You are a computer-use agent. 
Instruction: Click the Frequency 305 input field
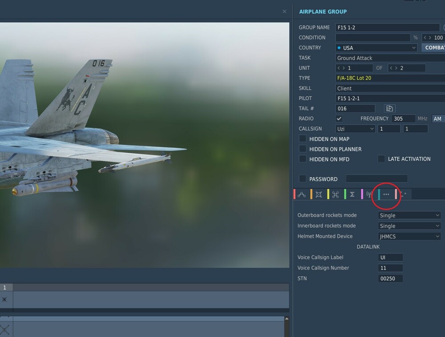(x=403, y=119)
